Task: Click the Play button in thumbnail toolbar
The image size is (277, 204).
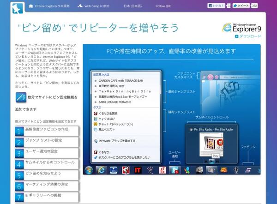Action: [211, 161]
